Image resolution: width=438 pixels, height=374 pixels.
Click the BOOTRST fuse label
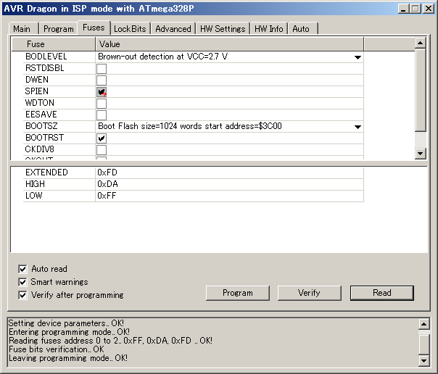pos(45,138)
